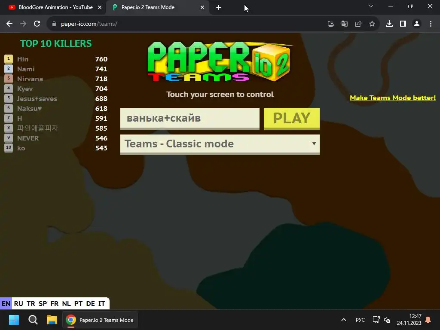Viewport: 440px width, 330px height.
Task: View site security lock info
Action: 54,24
